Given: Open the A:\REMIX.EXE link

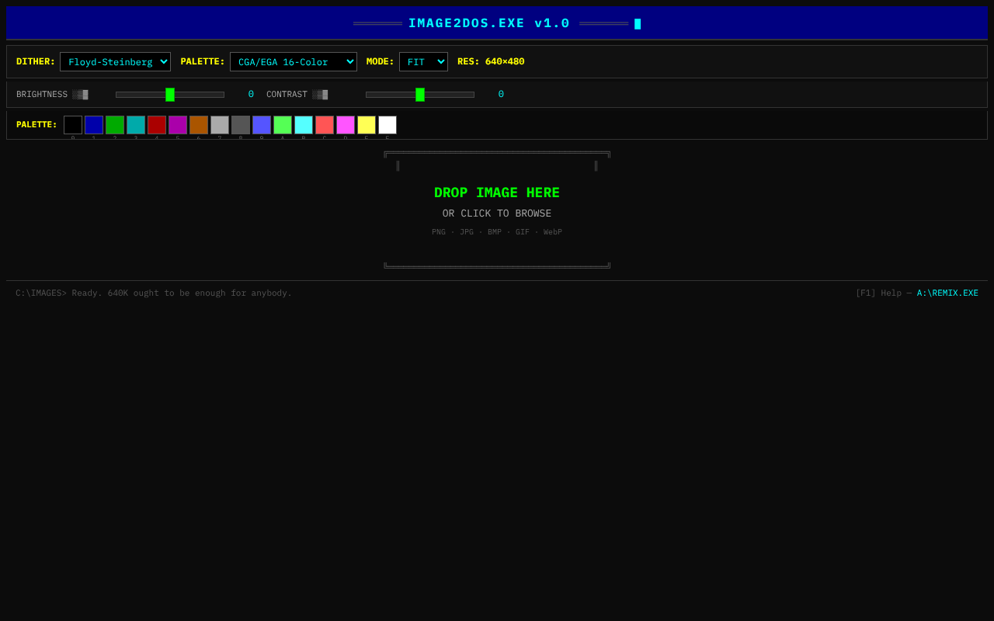Looking at the screenshot, I should (947, 293).
